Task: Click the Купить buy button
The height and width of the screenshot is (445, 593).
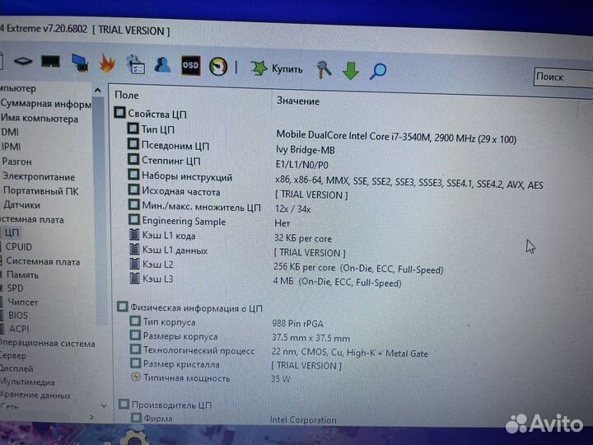Action: (278, 69)
